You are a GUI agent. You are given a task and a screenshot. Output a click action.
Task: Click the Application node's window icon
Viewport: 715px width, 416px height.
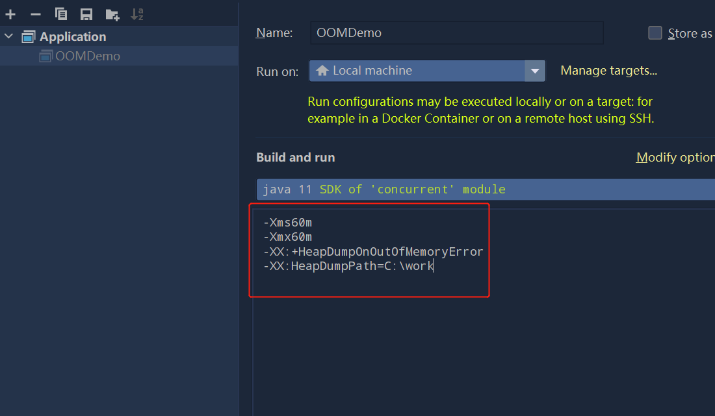(28, 37)
